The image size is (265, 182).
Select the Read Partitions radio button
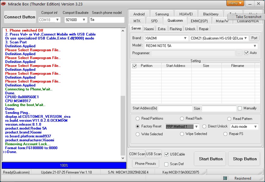point(137,119)
